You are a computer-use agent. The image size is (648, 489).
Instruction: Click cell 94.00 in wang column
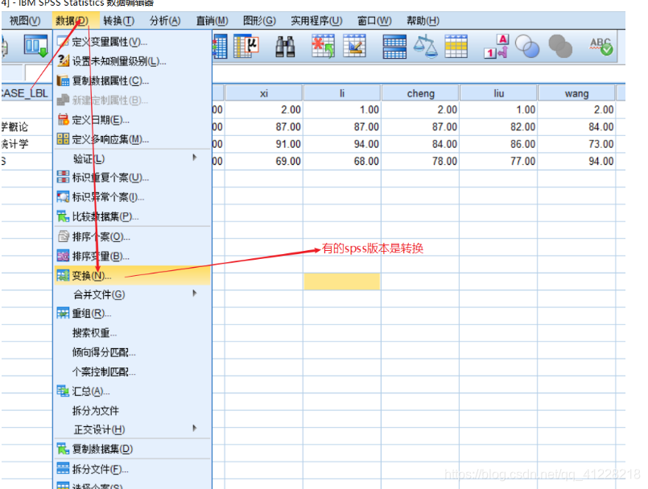(576, 161)
